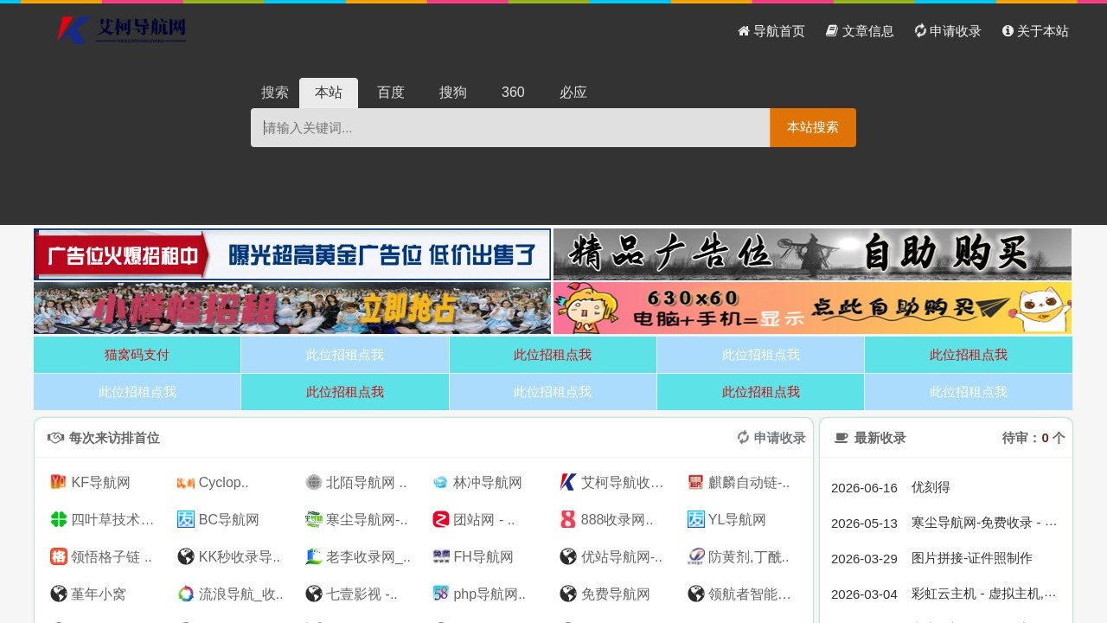Open the 精品广告位 自助购买 banner
Image resolution: width=1107 pixels, height=623 pixels.
pyautogui.click(x=812, y=254)
